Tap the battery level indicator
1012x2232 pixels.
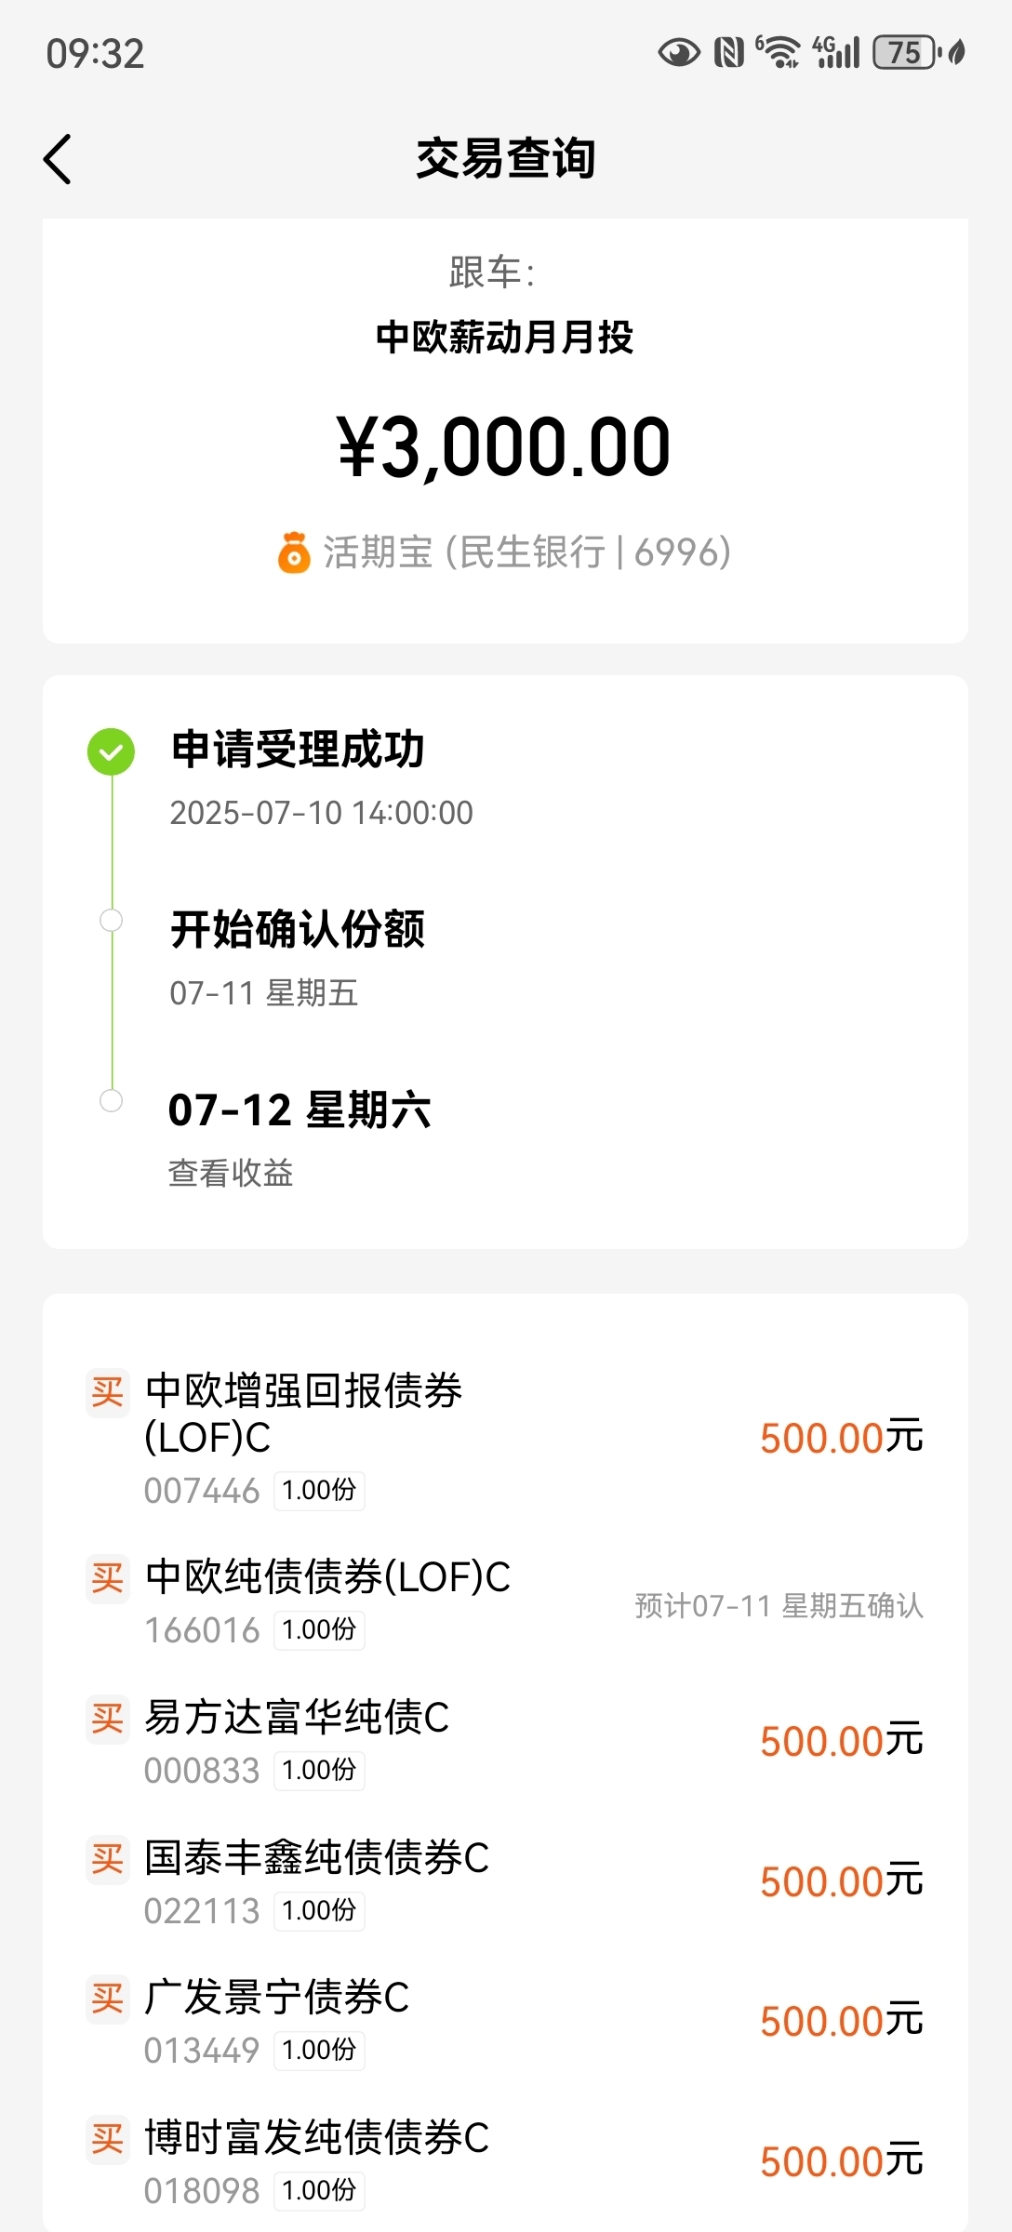coord(904,53)
